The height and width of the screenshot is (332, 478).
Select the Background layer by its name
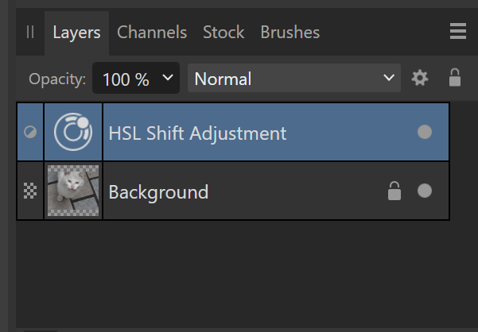(x=158, y=191)
